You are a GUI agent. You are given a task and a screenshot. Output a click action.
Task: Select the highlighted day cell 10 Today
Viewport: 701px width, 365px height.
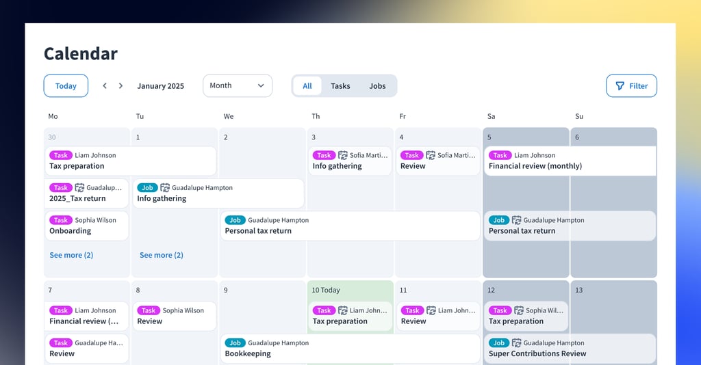pos(350,290)
